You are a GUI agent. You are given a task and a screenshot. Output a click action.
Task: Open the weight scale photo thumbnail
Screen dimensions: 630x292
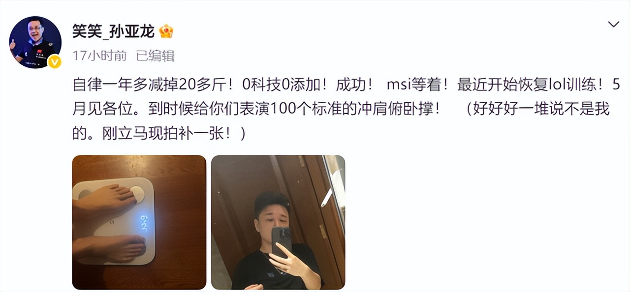click(x=139, y=222)
